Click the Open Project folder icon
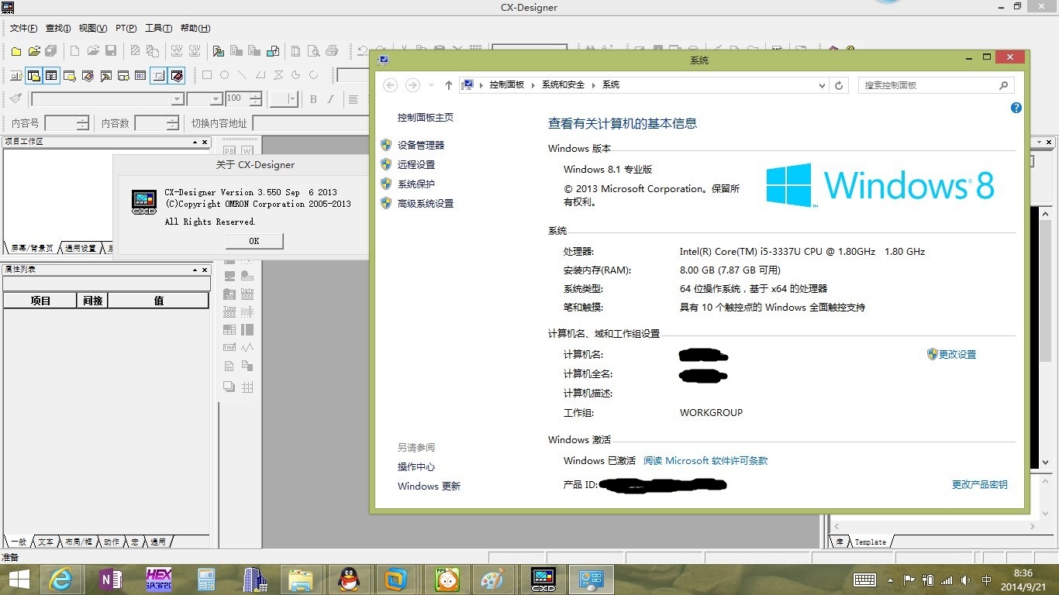The width and height of the screenshot is (1059, 595). click(x=33, y=51)
